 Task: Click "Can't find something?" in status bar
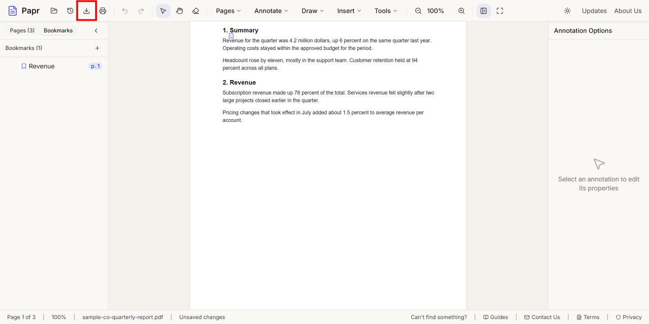[x=439, y=317]
